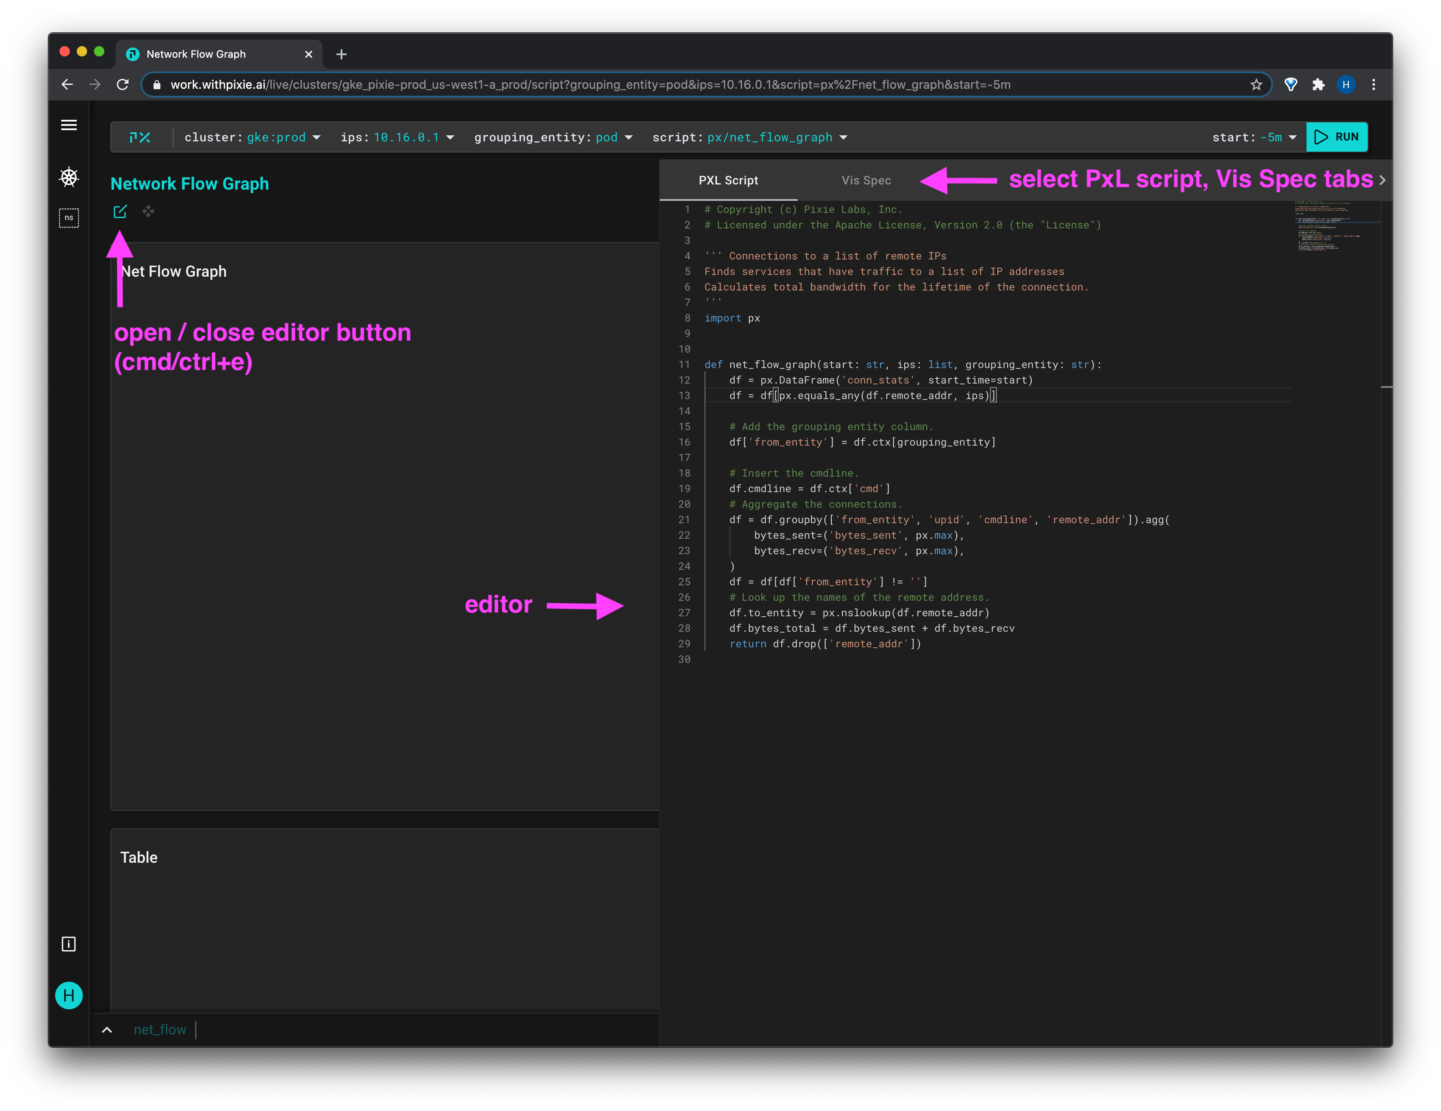Bookmark the page with the star icon

point(1256,84)
